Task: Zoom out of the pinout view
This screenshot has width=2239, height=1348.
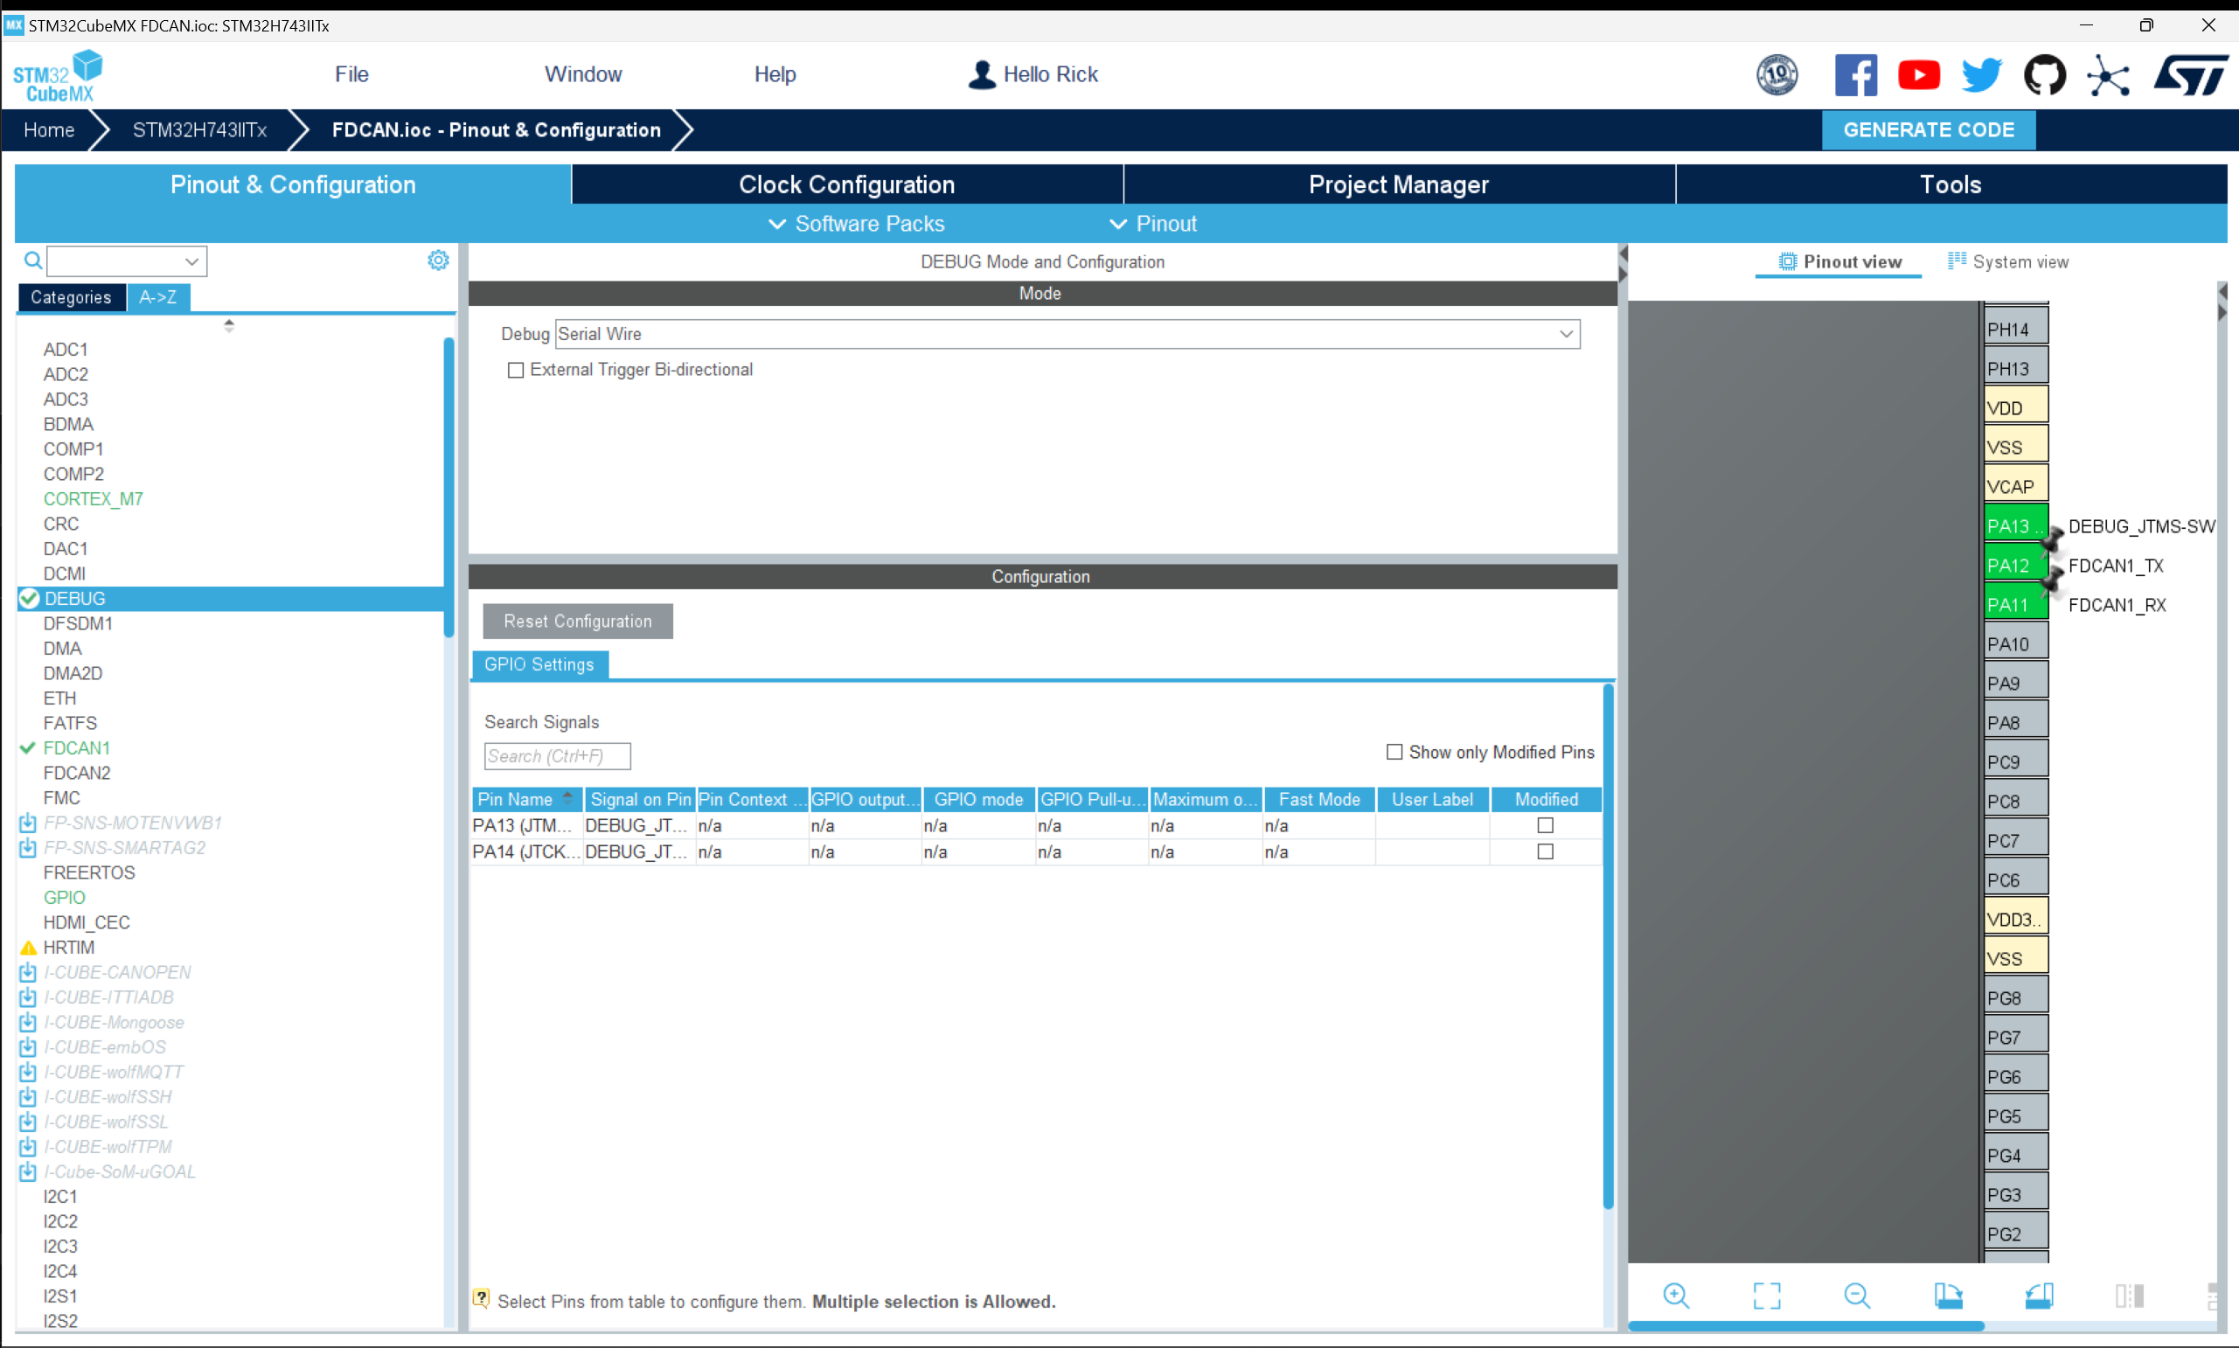Action: pyautogui.click(x=1857, y=1295)
